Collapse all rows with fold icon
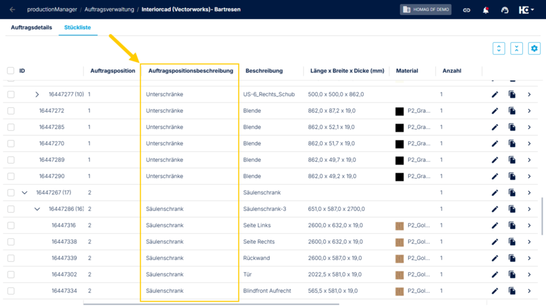This screenshot has height=307, width=546. point(517,48)
